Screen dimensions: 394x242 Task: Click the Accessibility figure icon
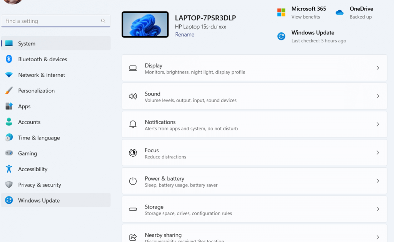pos(9,169)
